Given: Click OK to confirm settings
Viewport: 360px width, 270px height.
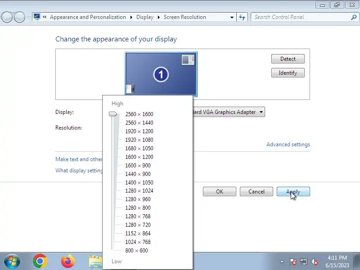Looking at the screenshot, I should (x=220, y=192).
